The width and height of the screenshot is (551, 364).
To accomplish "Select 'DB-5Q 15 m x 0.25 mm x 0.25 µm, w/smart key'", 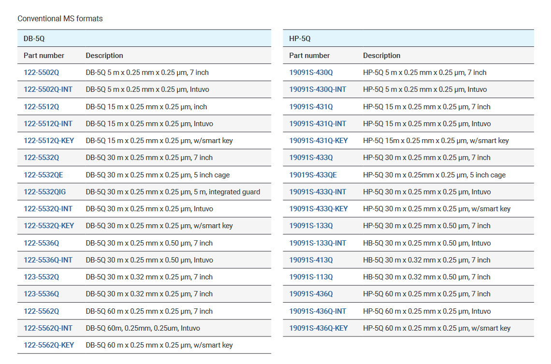I will point(159,141).
